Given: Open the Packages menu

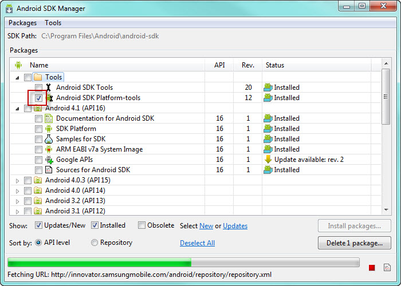Looking at the screenshot, I should tap(22, 23).
